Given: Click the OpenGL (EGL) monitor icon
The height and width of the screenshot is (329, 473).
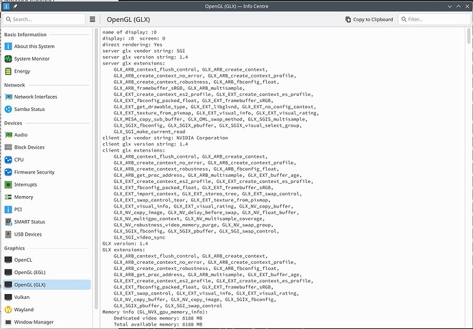Looking at the screenshot, I should click(8, 272).
